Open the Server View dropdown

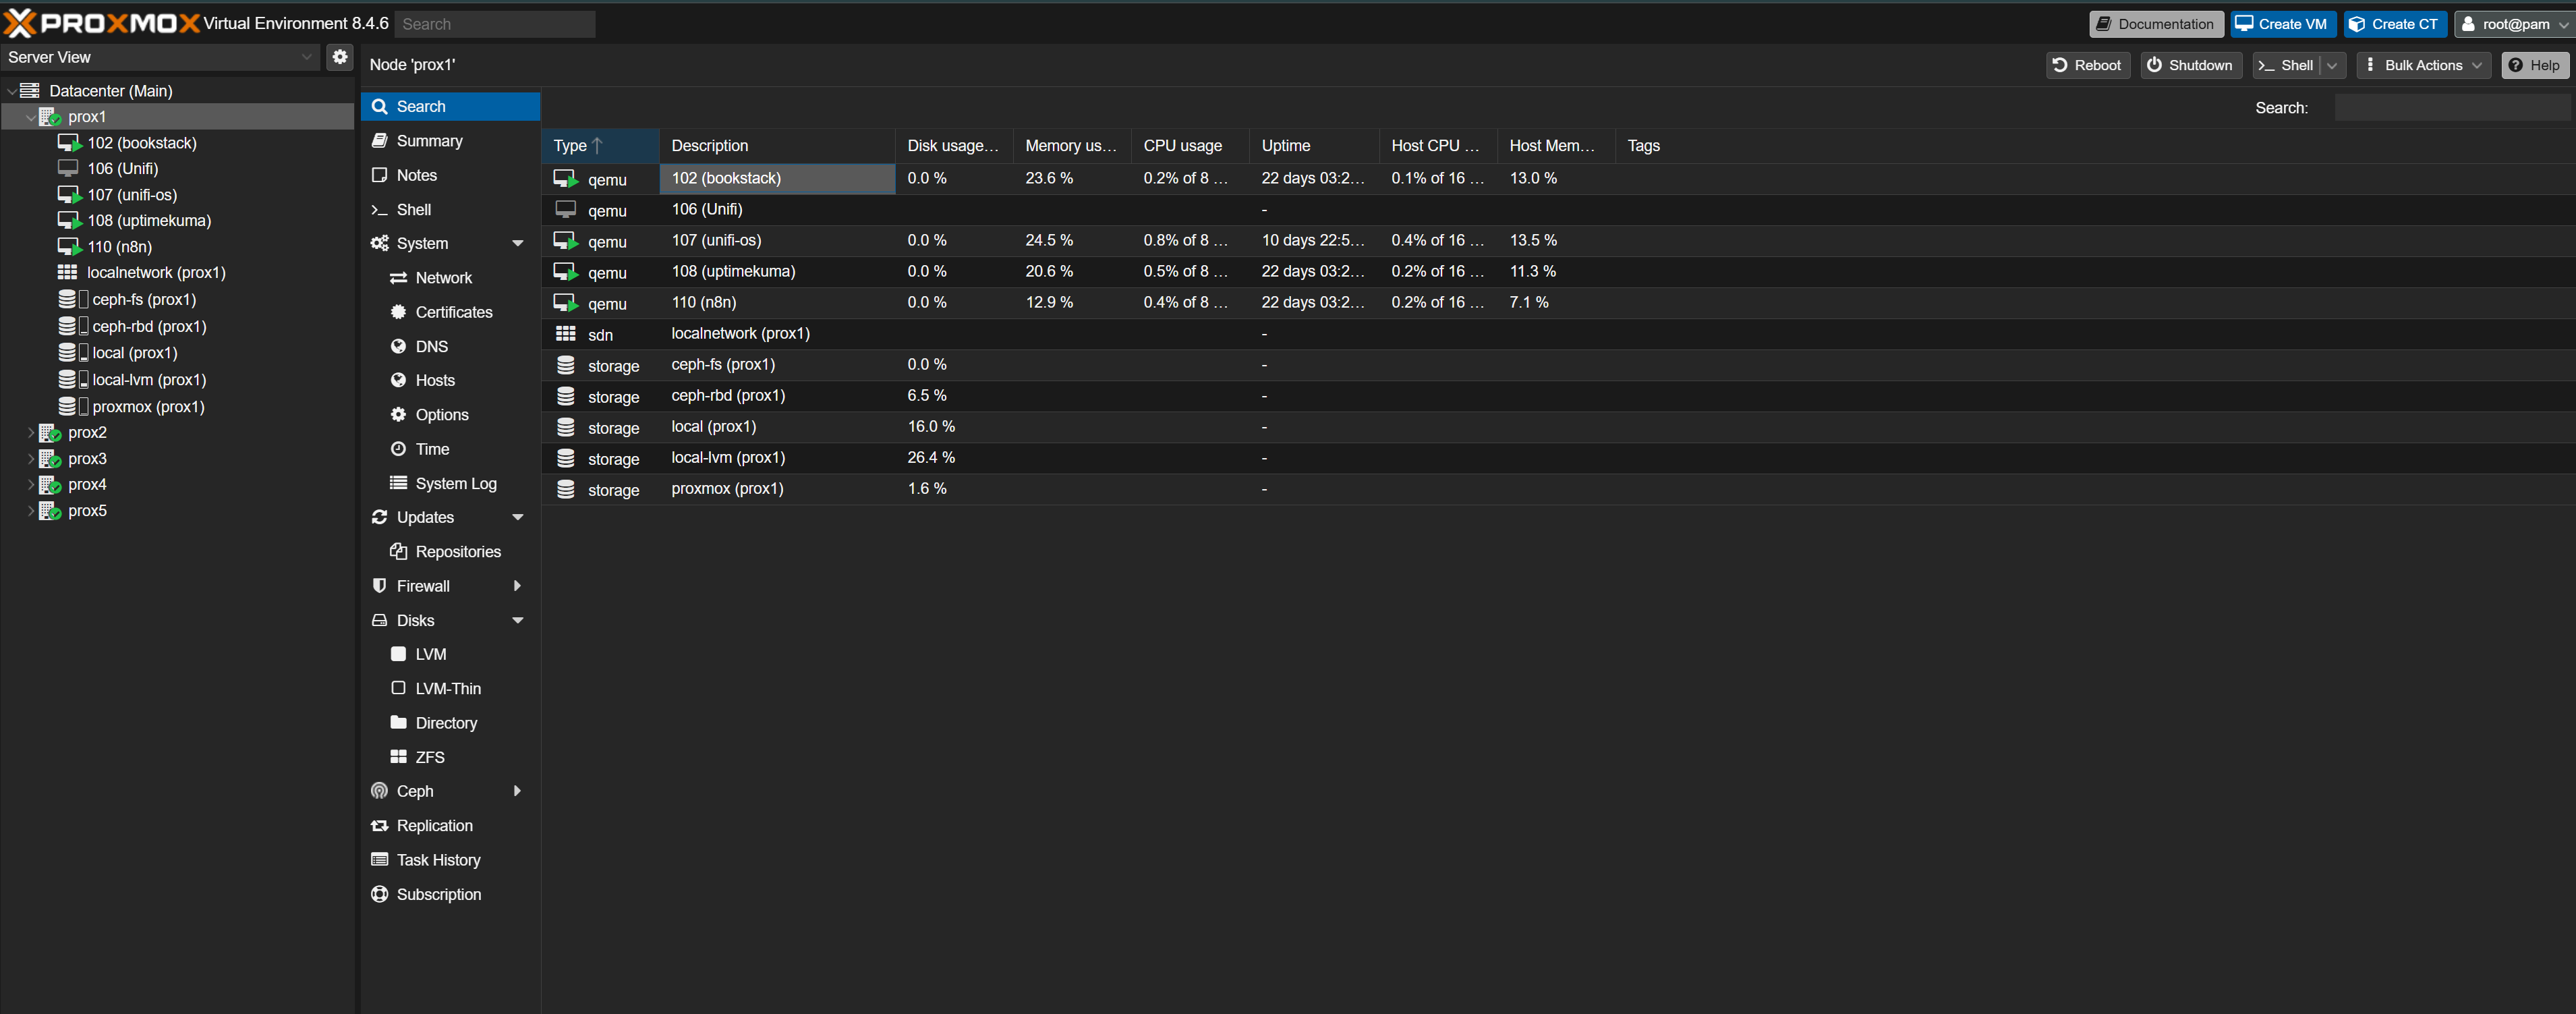point(306,57)
